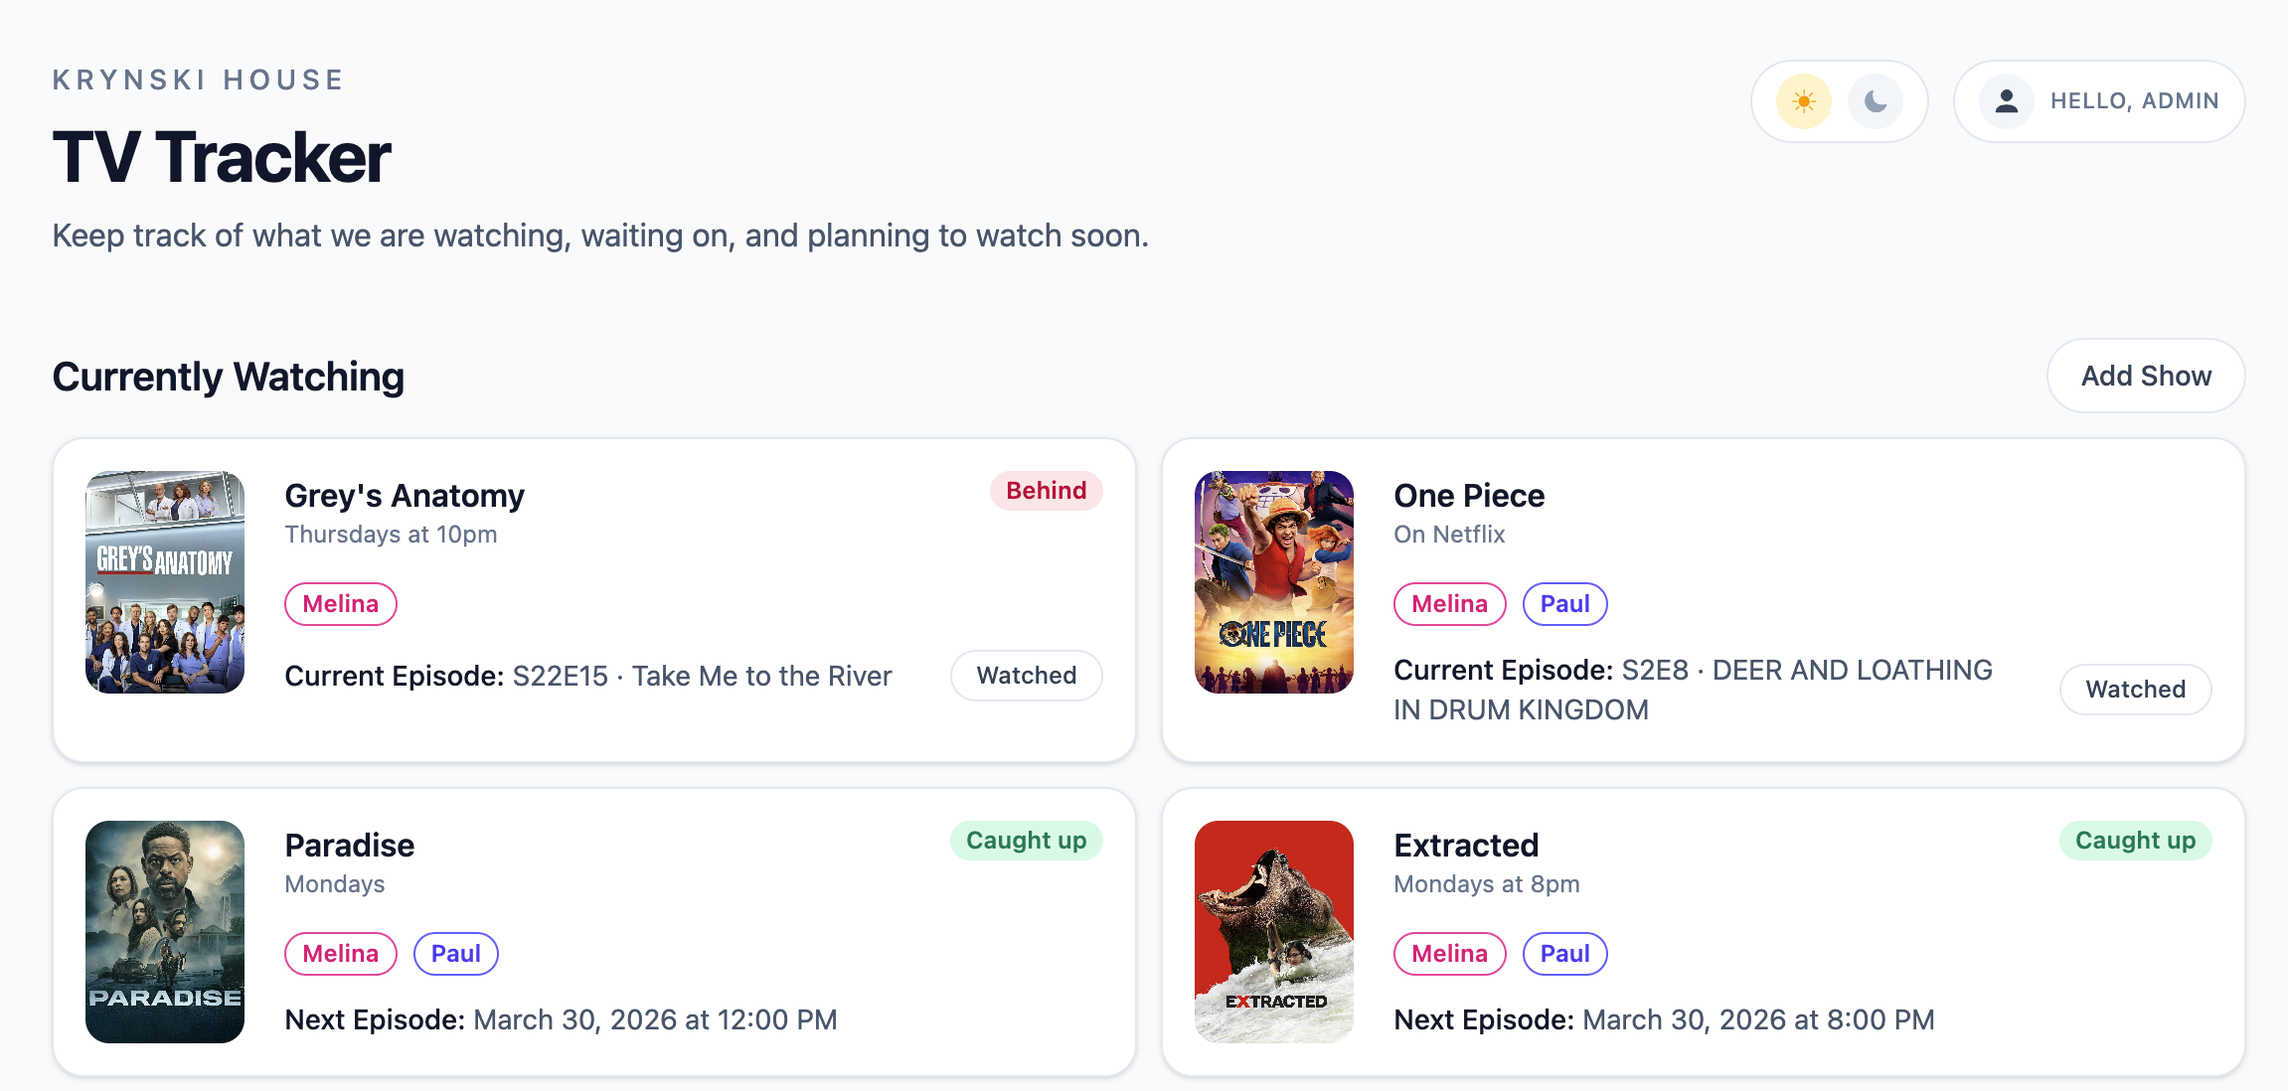The height and width of the screenshot is (1091, 2288).
Task: Toggle the Melina tag on Extracted
Action: point(1449,953)
